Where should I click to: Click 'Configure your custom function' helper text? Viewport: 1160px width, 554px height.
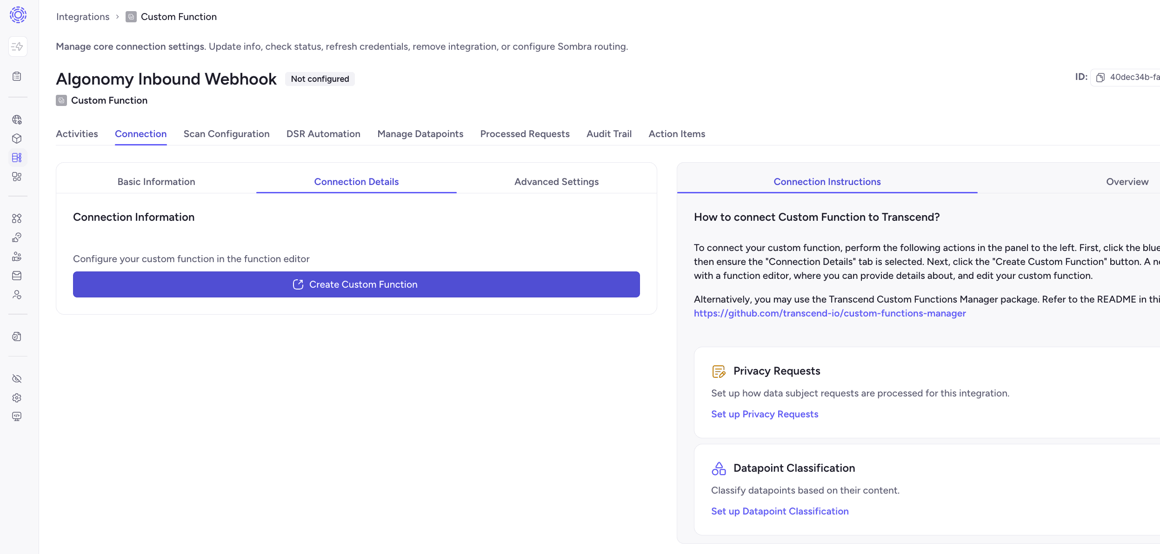click(191, 259)
